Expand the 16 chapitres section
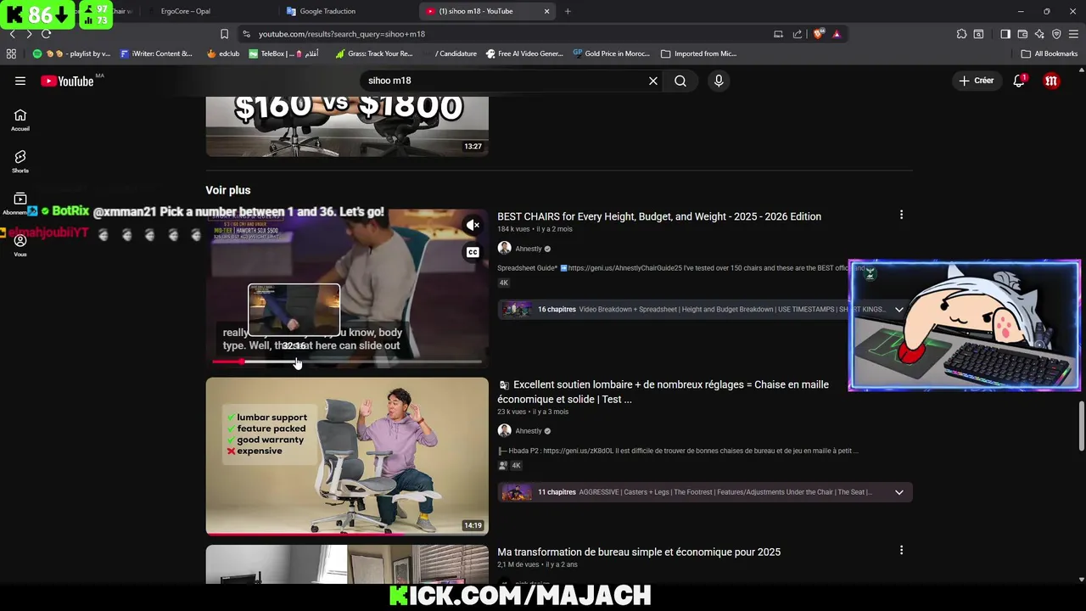This screenshot has height=611, width=1086. [x=898, y=310]
